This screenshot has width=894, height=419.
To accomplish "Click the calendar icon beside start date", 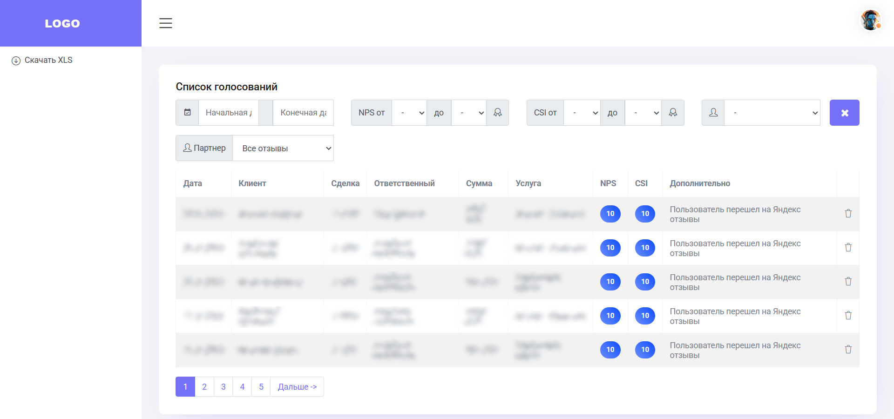I will pos(187,113).
